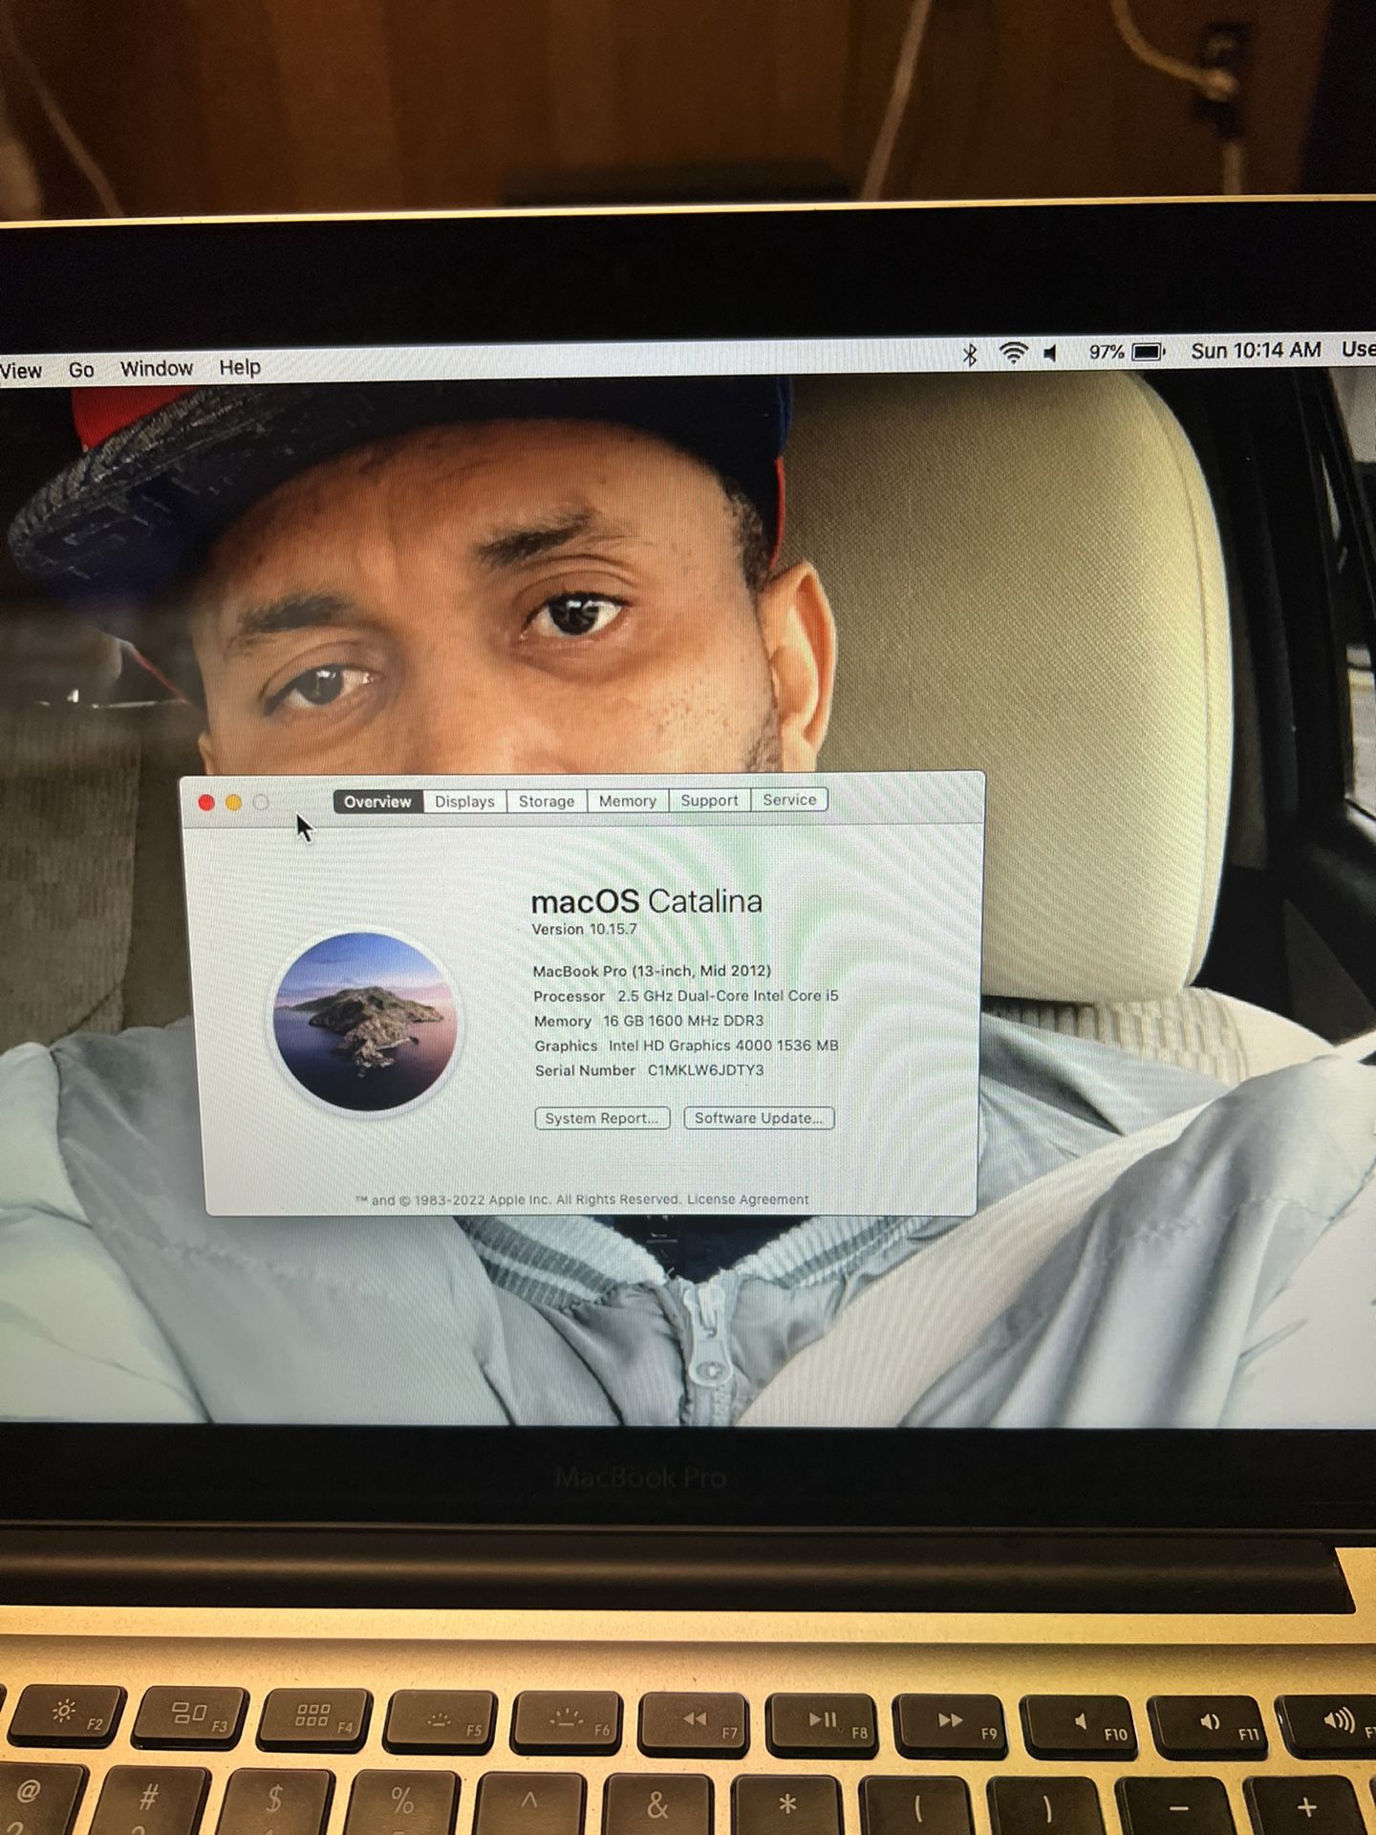Image resolution: width=1376 pixels, height=1835 pixels.
Task: Click the serial number C1MKLW6JDTY3
Action: click(706, 1070)
